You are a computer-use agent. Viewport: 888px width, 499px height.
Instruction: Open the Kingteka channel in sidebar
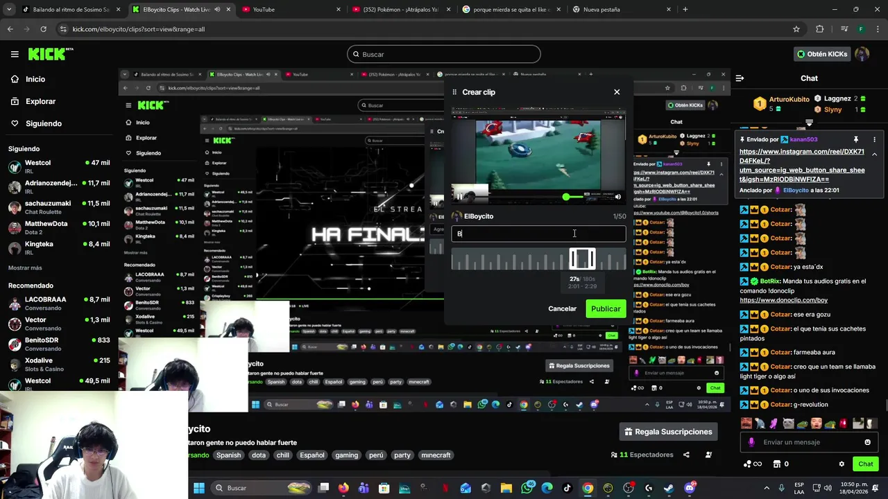click(x=59, y=247)
